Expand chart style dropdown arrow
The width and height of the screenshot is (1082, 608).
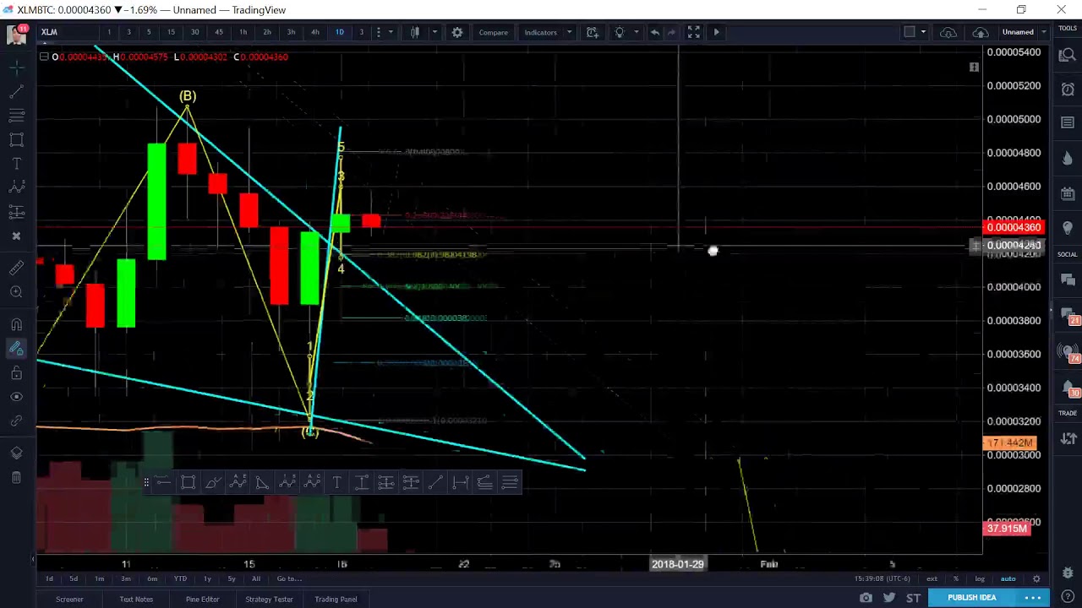[x=434, y=32]
